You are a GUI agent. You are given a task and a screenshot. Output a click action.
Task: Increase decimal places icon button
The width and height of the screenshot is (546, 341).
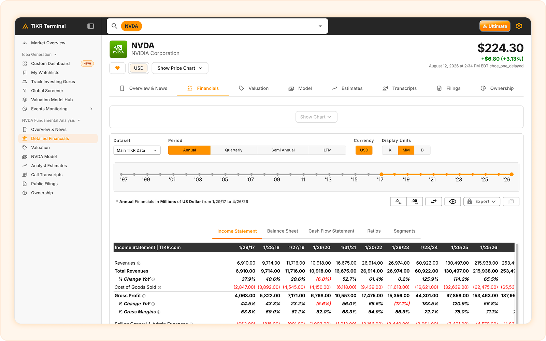coord(415,202)
